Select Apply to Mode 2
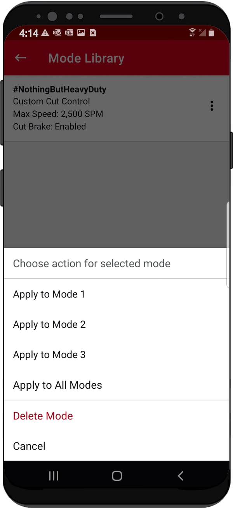The image size is (233, 508). [49, 324]
